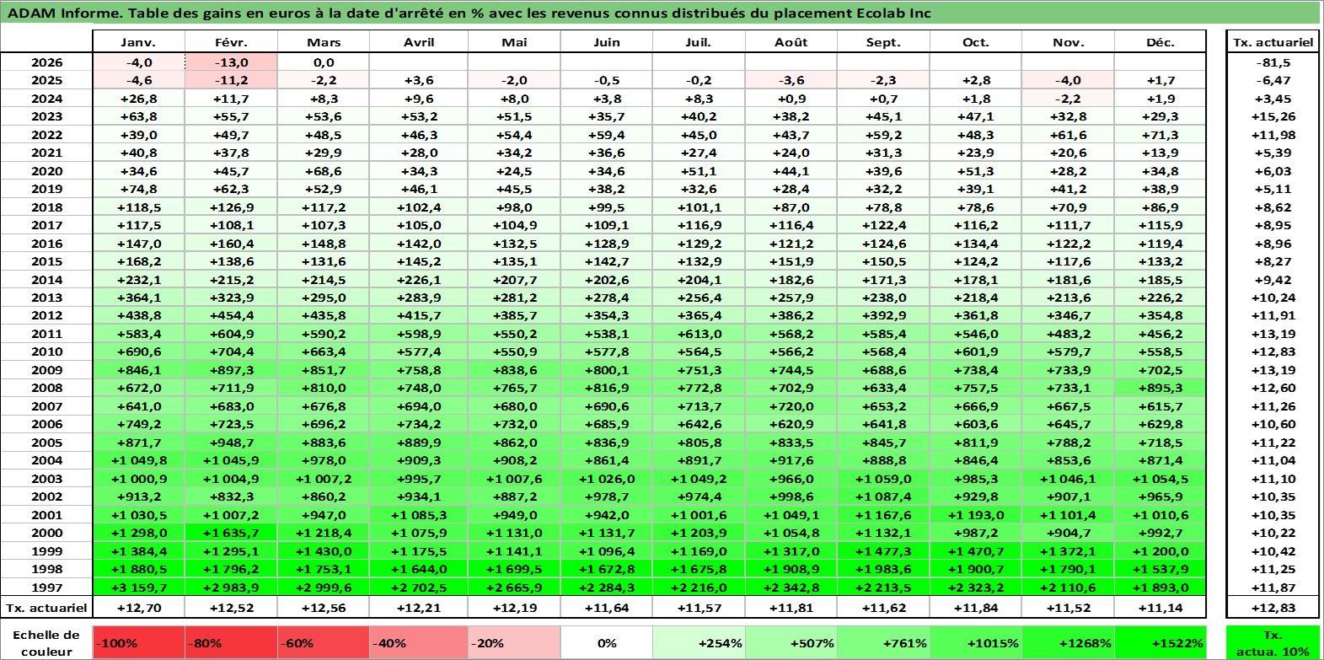Select the 'Févr.' column header
Screen dimensions: 1324x660
point(231,42)
